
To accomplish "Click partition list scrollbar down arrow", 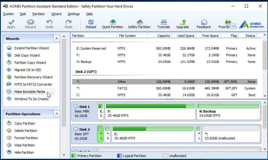I will tap(265, 96).
